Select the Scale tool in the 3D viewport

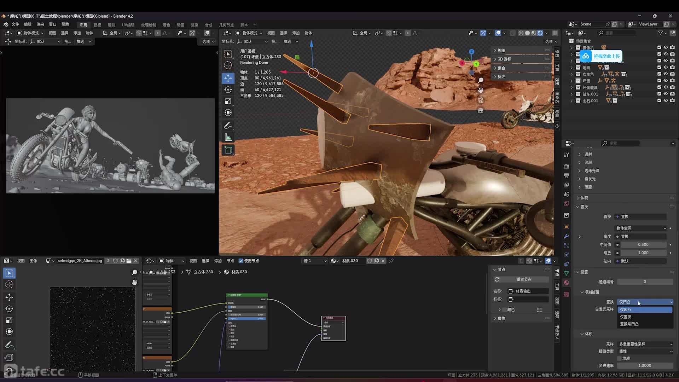tap(228, 101)
